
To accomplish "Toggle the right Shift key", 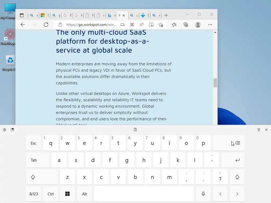I will [237, 177].
